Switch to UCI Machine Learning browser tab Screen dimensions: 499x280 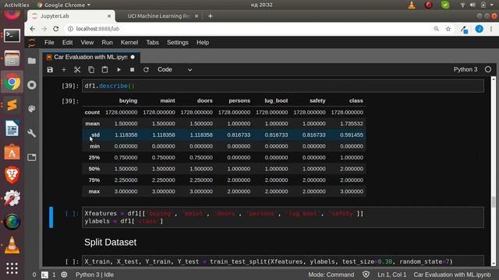point(158,16)
